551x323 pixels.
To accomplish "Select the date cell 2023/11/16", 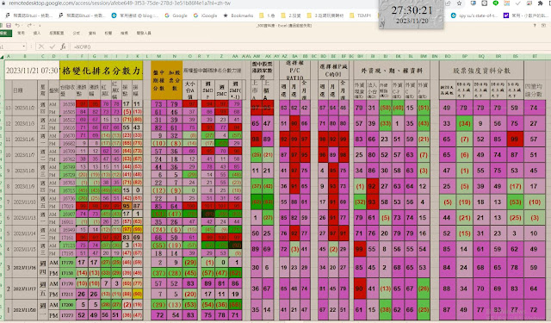I will click(25, 268).
